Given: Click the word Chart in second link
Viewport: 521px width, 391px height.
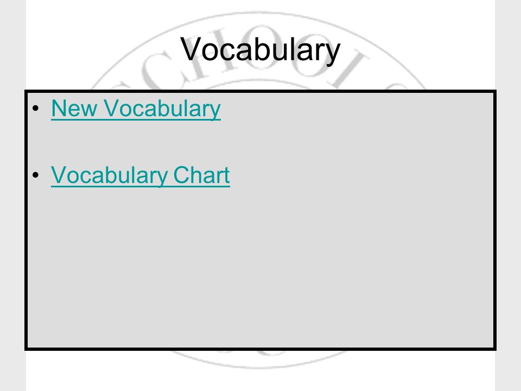Looking at the screenshot, I should pos(201,175).
